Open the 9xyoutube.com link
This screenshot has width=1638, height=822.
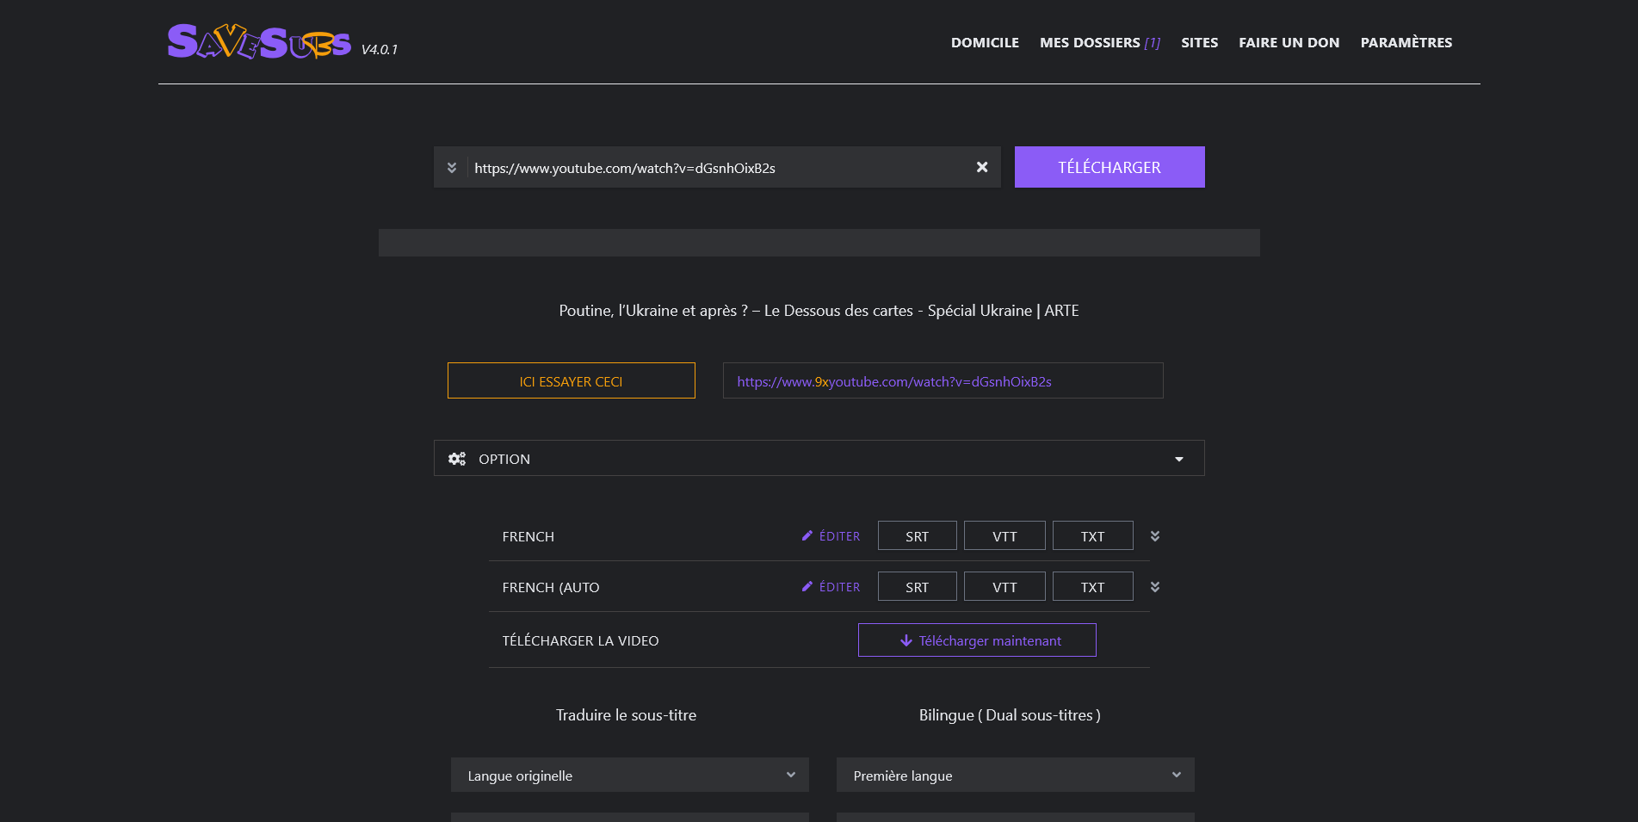point(893,381)
